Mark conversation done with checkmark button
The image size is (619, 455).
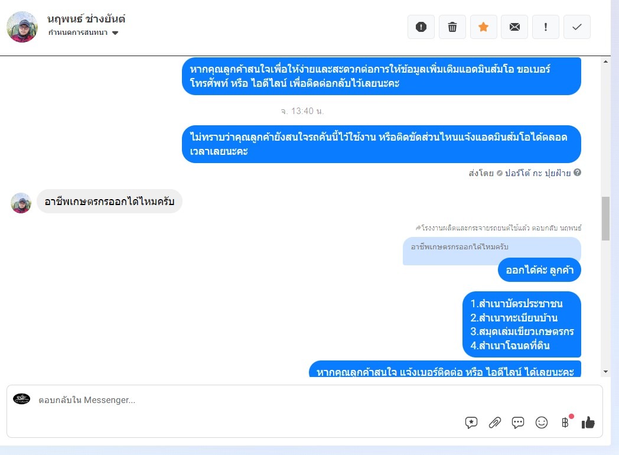576,27
